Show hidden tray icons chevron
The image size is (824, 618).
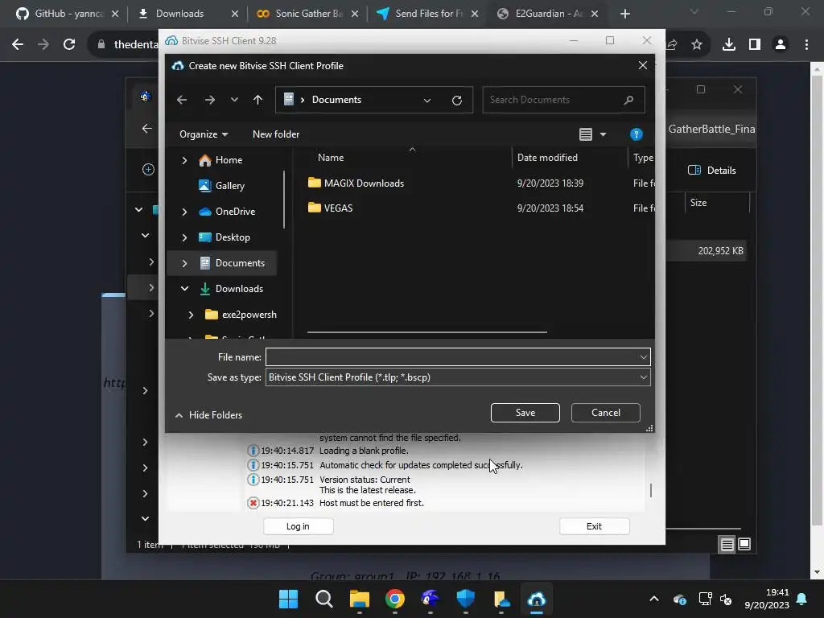(653, 599)
